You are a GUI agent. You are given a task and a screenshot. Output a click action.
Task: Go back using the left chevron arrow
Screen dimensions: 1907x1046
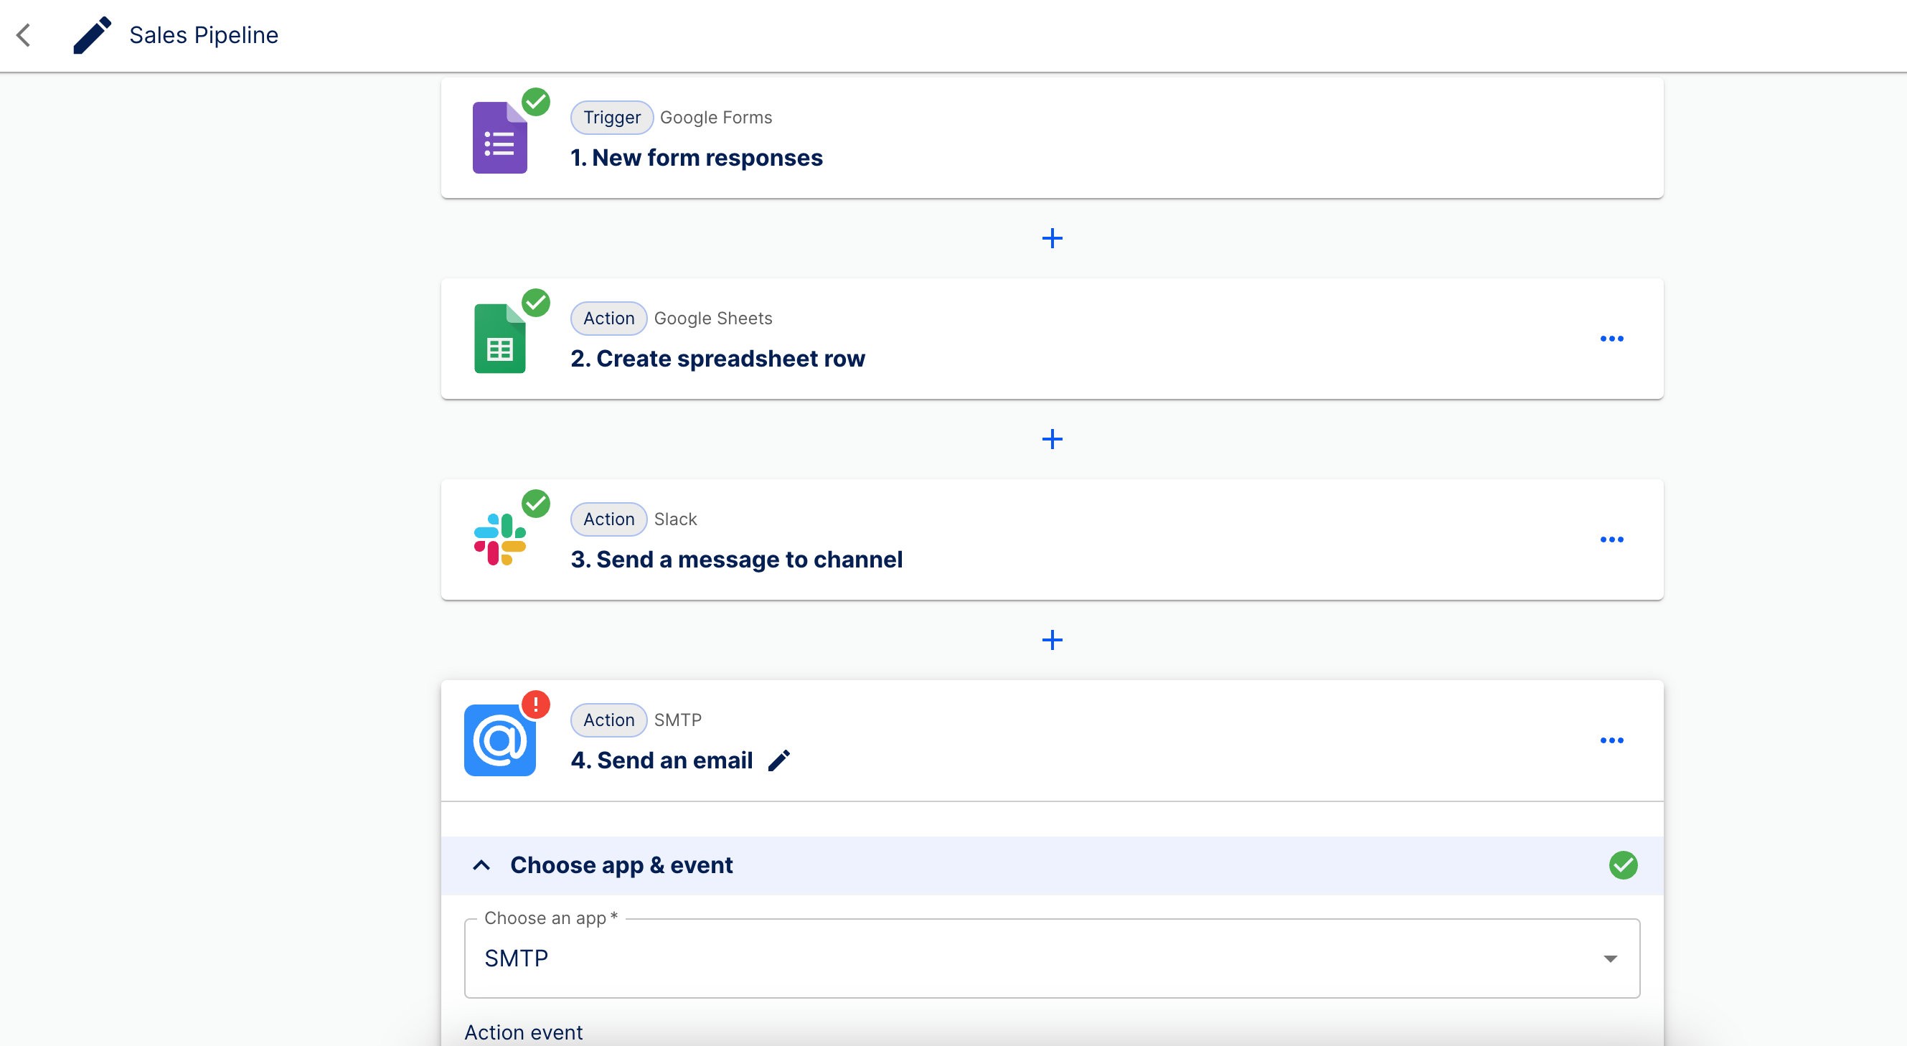(x=24, y=34)
